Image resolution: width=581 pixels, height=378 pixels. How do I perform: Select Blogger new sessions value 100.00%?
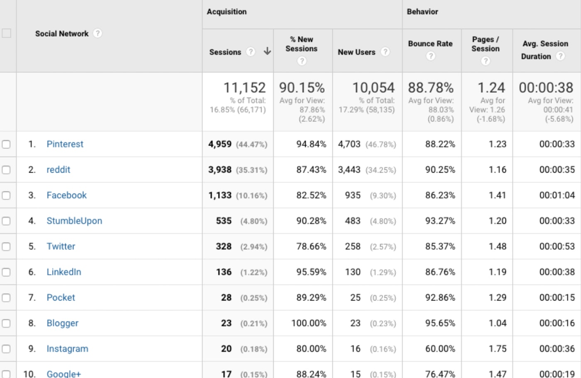[309, 323]
